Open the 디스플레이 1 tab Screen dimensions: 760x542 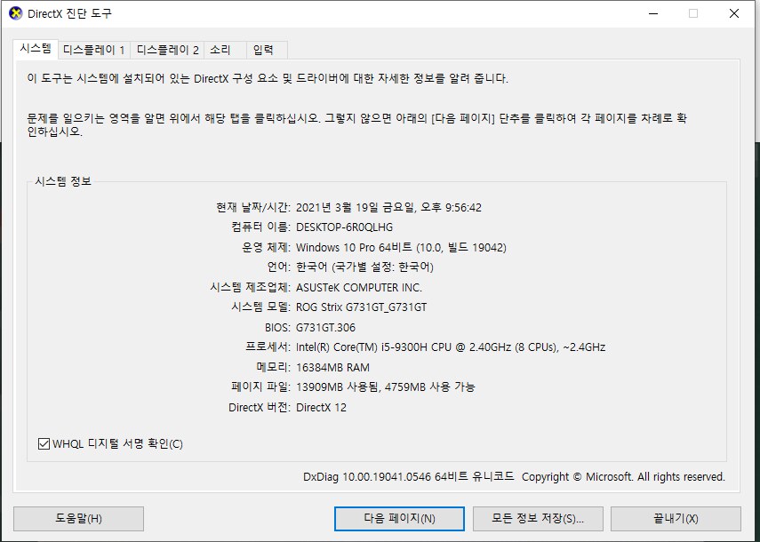click(94, 50)
